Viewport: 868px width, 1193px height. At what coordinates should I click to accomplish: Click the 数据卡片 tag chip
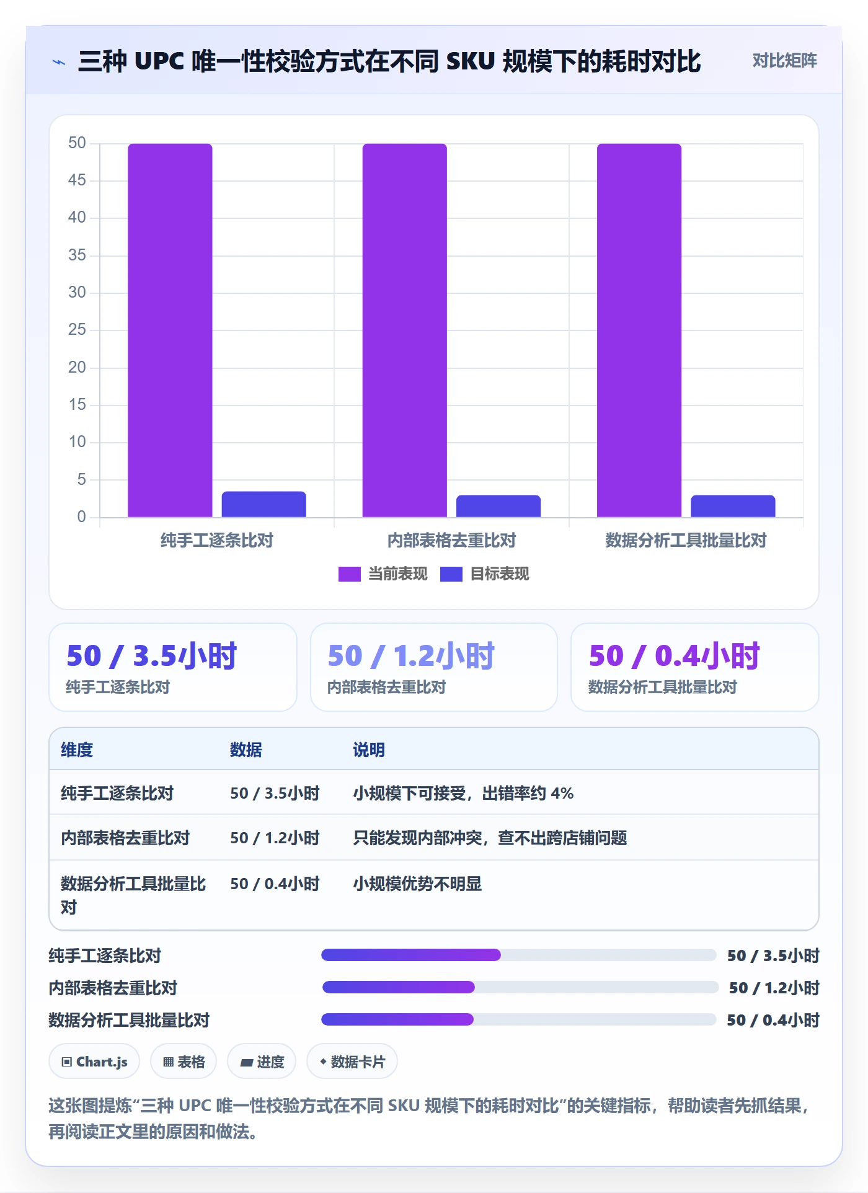pyautogui.click(x=352, y=1062)
